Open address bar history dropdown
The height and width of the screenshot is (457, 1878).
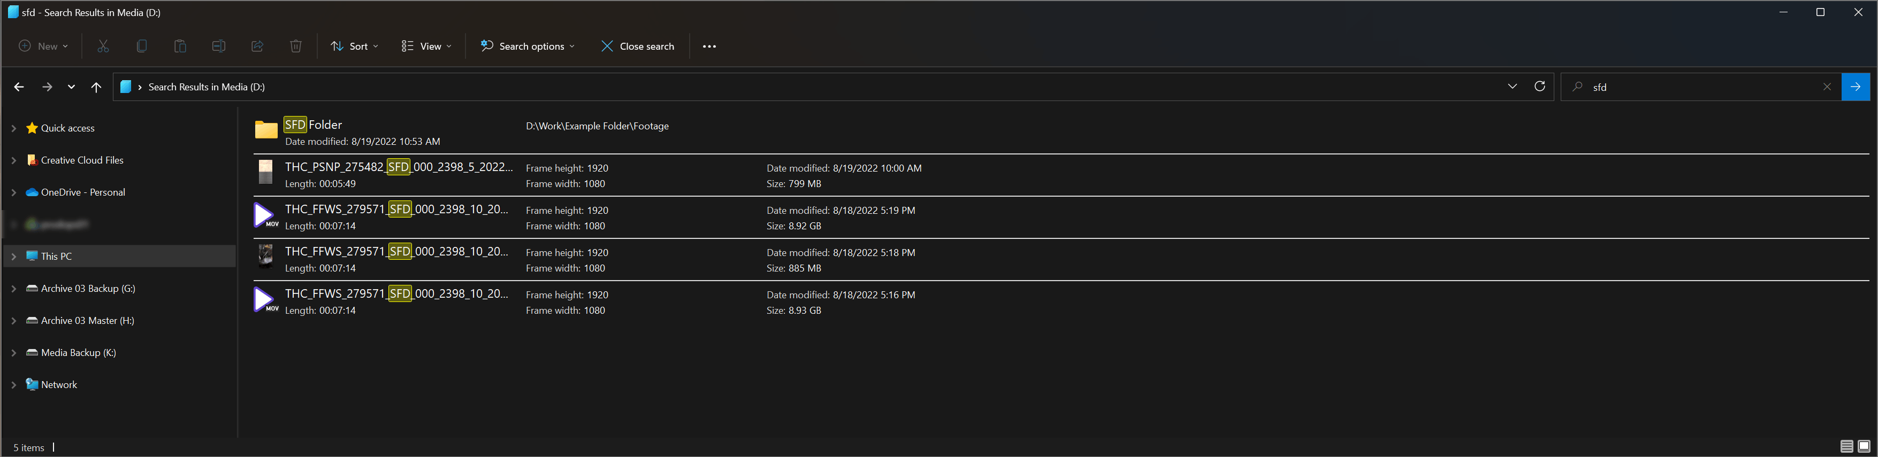[1512, 86]
